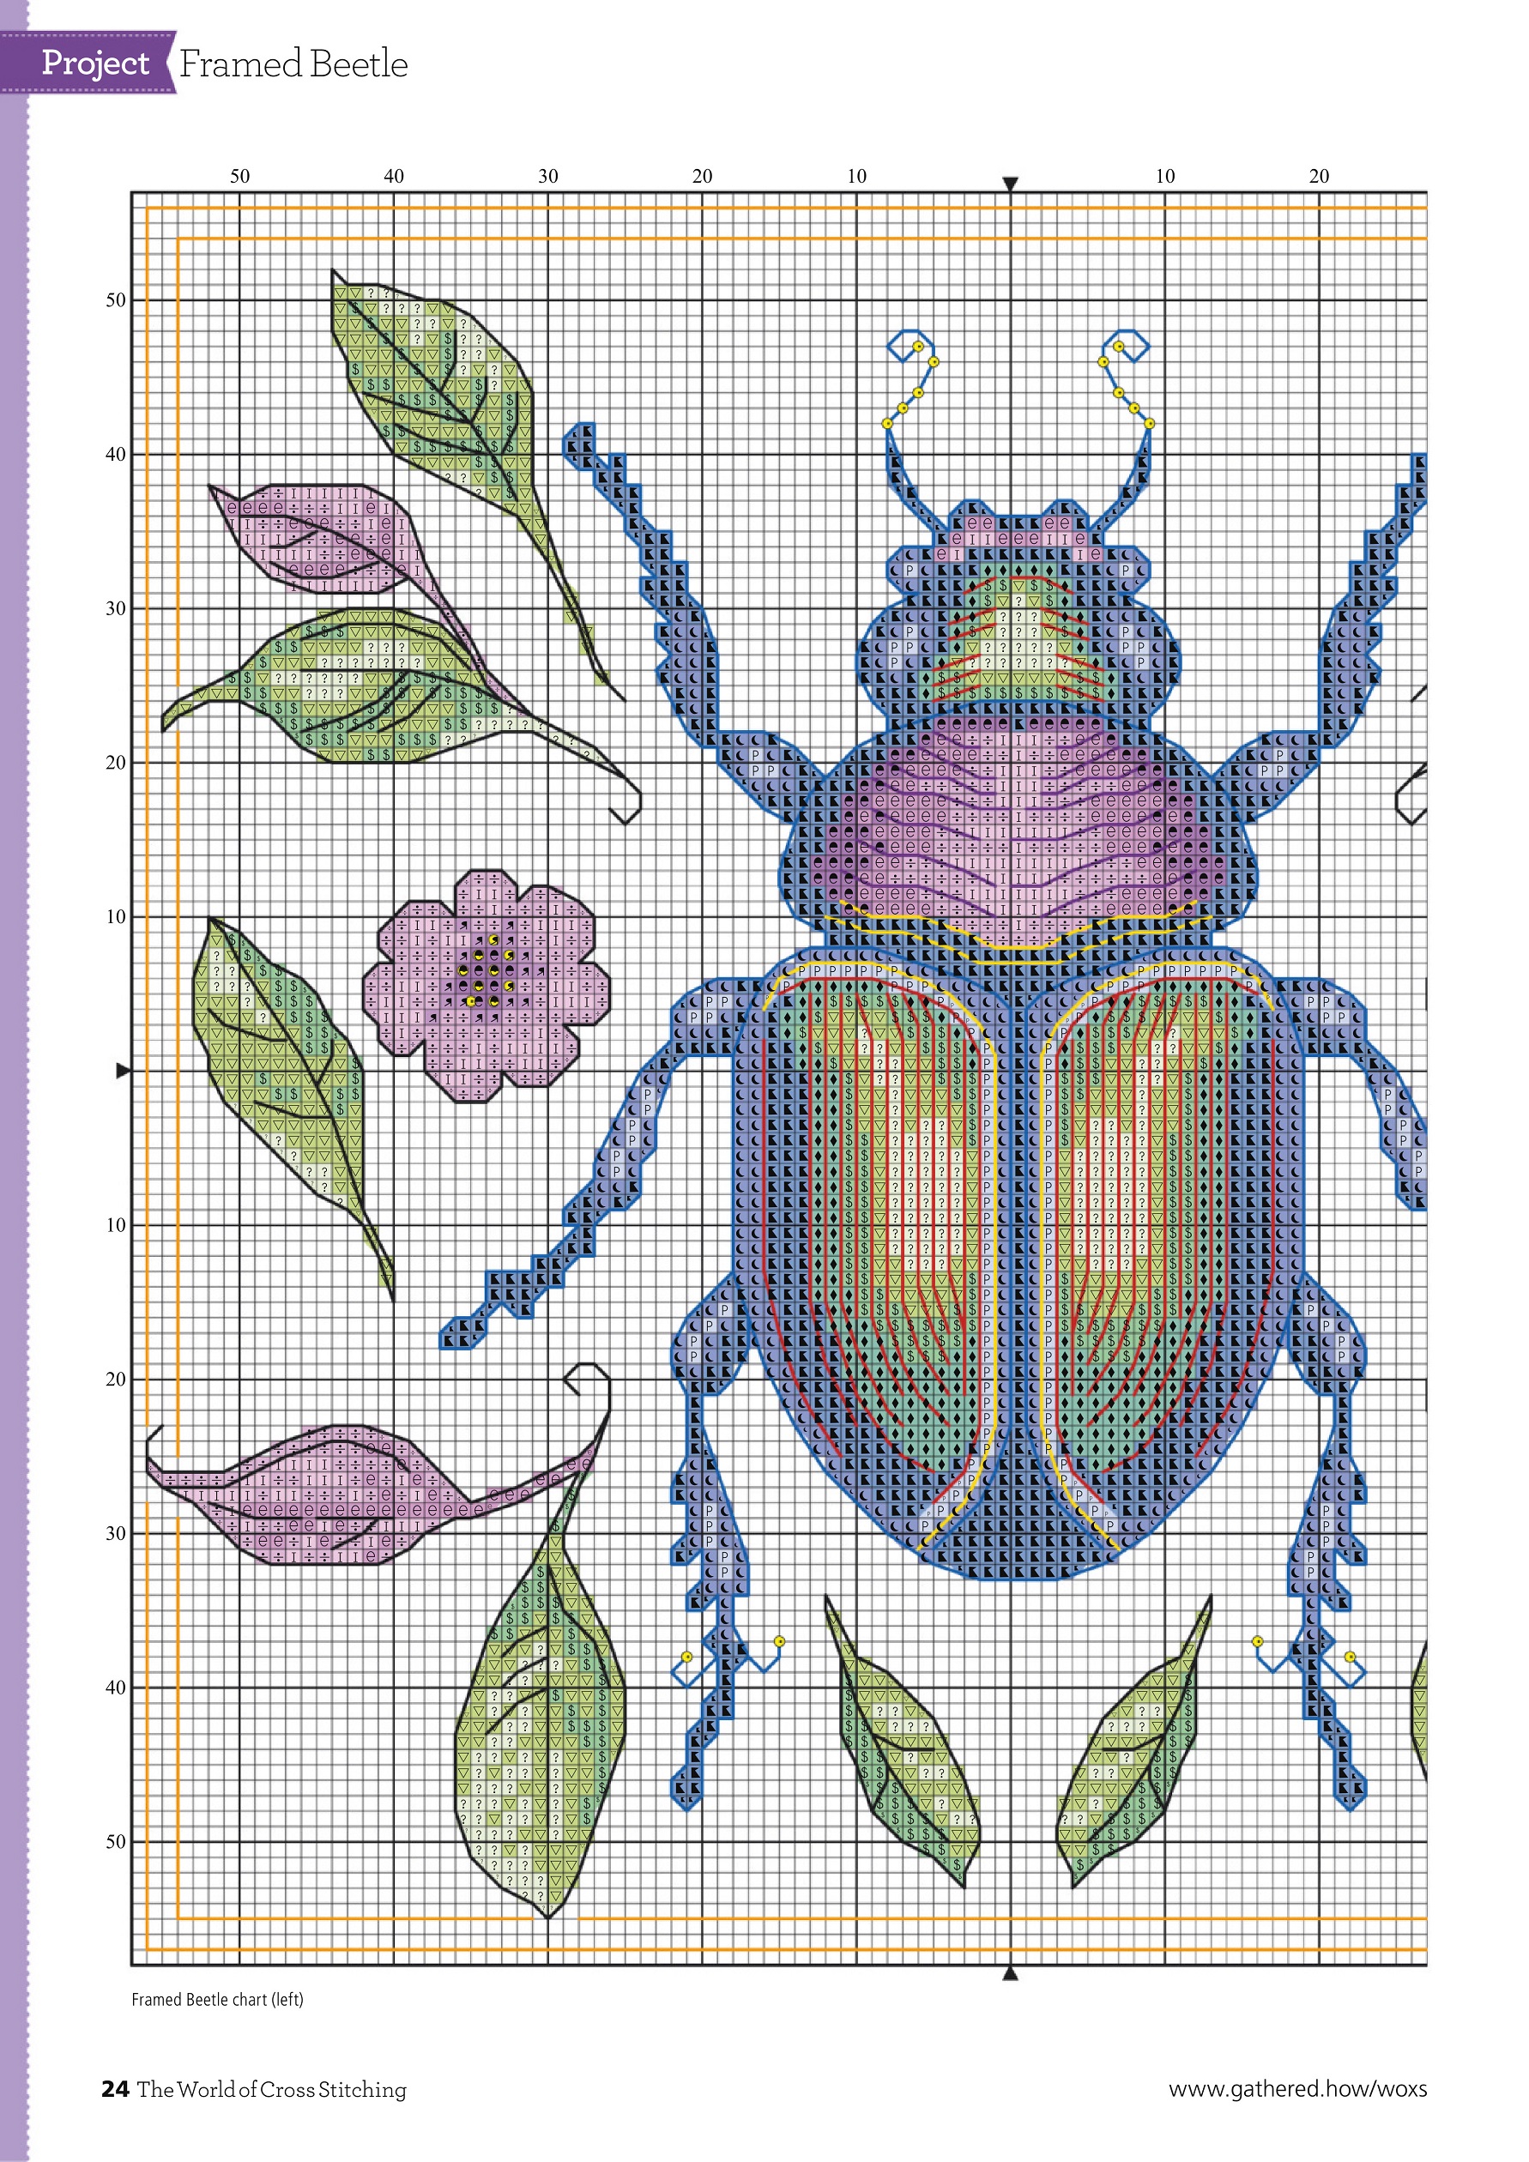Click the 'Framed Beetle' heading text
The image size is (1529, 2162).
pyautogui.click(x=293, y=64)
